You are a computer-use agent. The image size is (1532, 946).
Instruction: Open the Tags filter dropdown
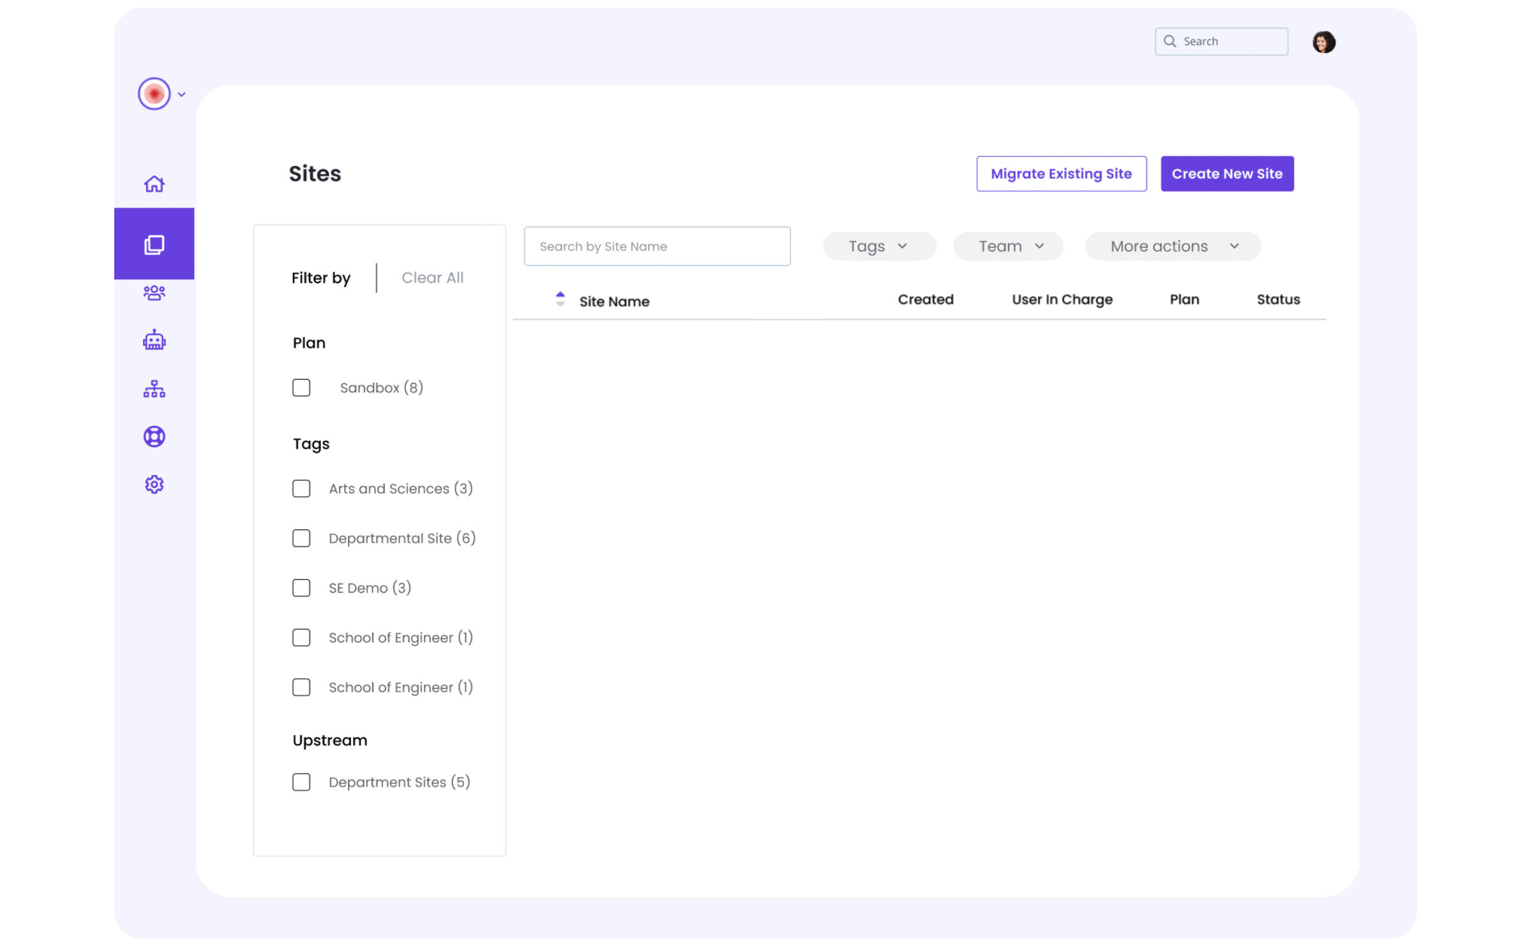(x=880, y=246)
